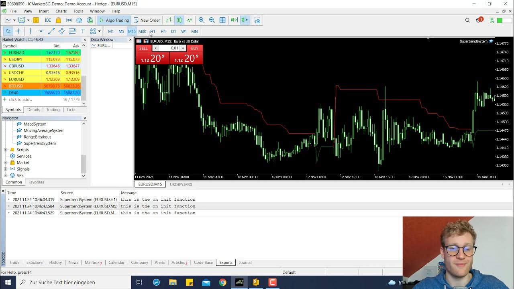This screenshot has width=514, height=289.
Task: Take a chart screenshot with camera icon
Action: (257, 20)
